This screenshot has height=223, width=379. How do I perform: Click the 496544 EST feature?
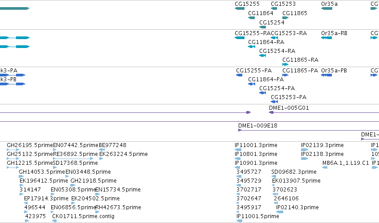tap(26, 212)
